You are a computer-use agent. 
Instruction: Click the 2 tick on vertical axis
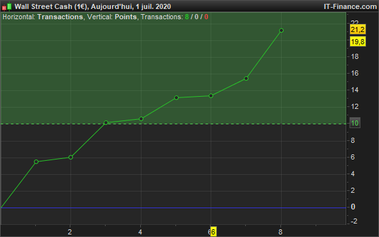(x=353, y=190)
